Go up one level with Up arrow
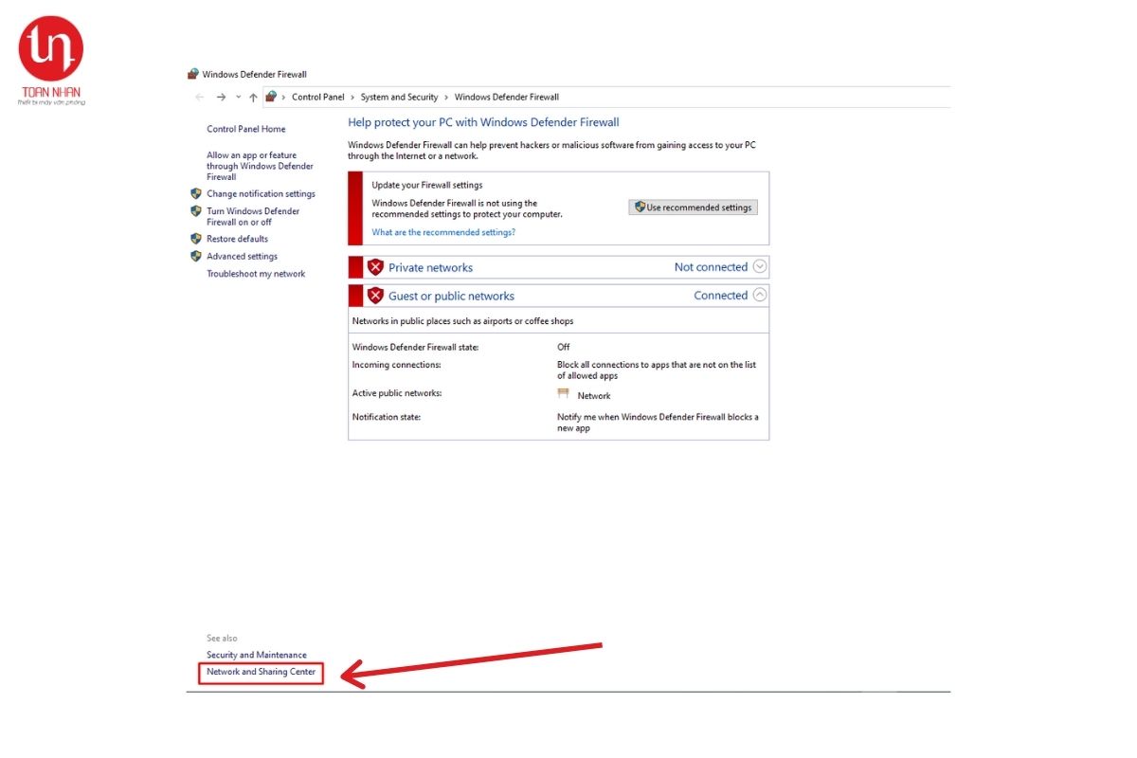This screenshot has height=758, width=1137. coord(253,97)
